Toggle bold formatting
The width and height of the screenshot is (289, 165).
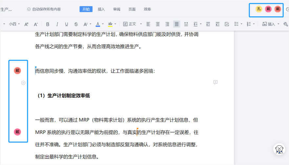pyautogui.click(x=48, y=24)
